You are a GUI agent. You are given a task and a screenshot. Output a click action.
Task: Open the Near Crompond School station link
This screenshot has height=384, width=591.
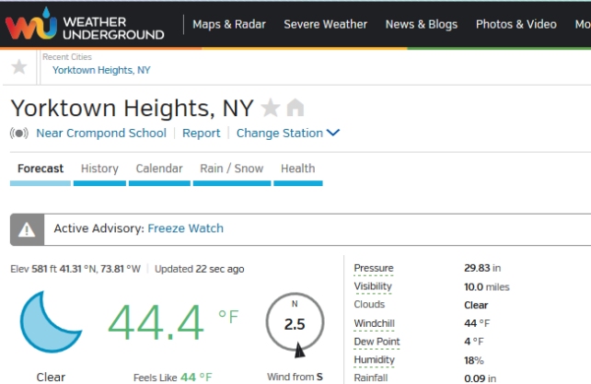pyautogui.click(x=101, y=134)
